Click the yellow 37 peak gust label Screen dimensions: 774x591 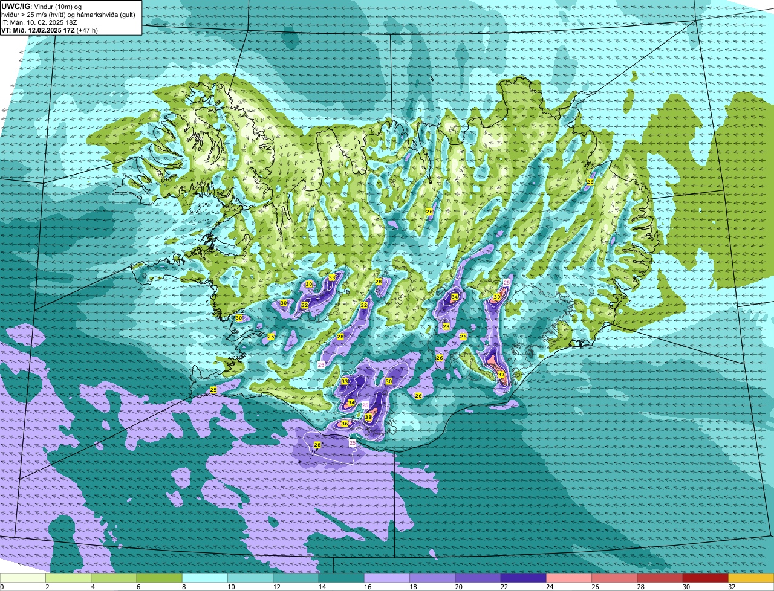[x=501, y=375]
